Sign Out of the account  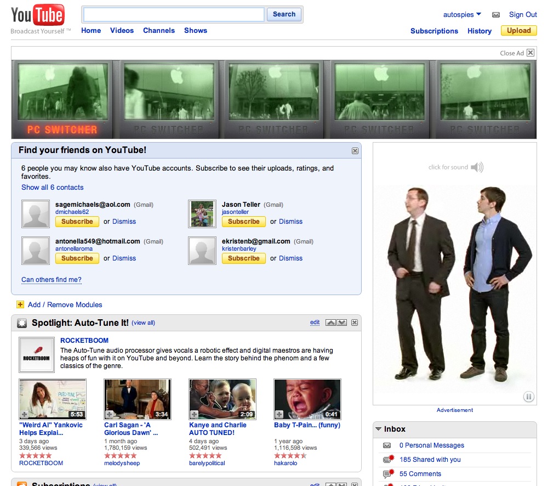coord(523,15)
